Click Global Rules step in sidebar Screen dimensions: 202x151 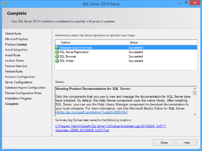[13, 33]
